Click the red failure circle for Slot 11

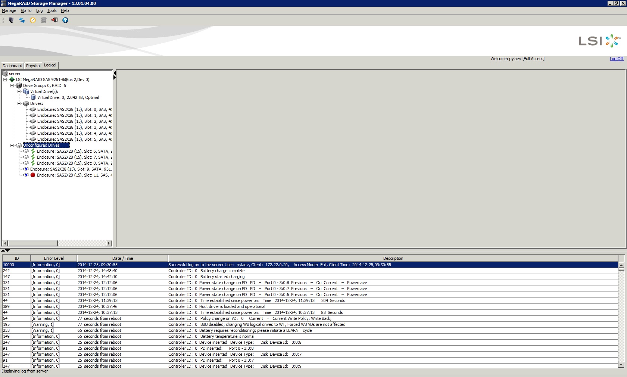[x=33, y=175]
